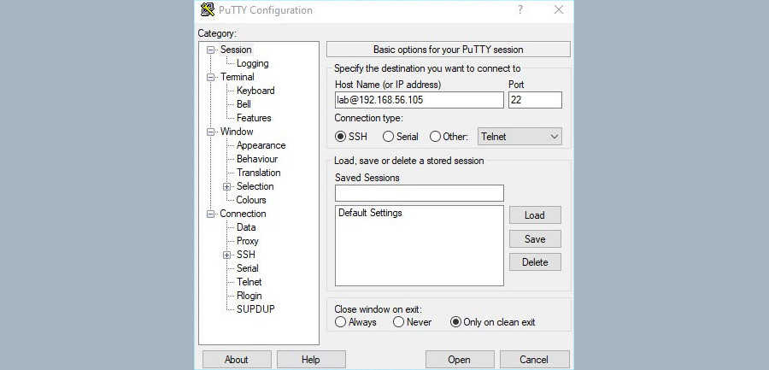Choose Always for close window on exit
The image size is (769, 370).
[x=340, y=322]
